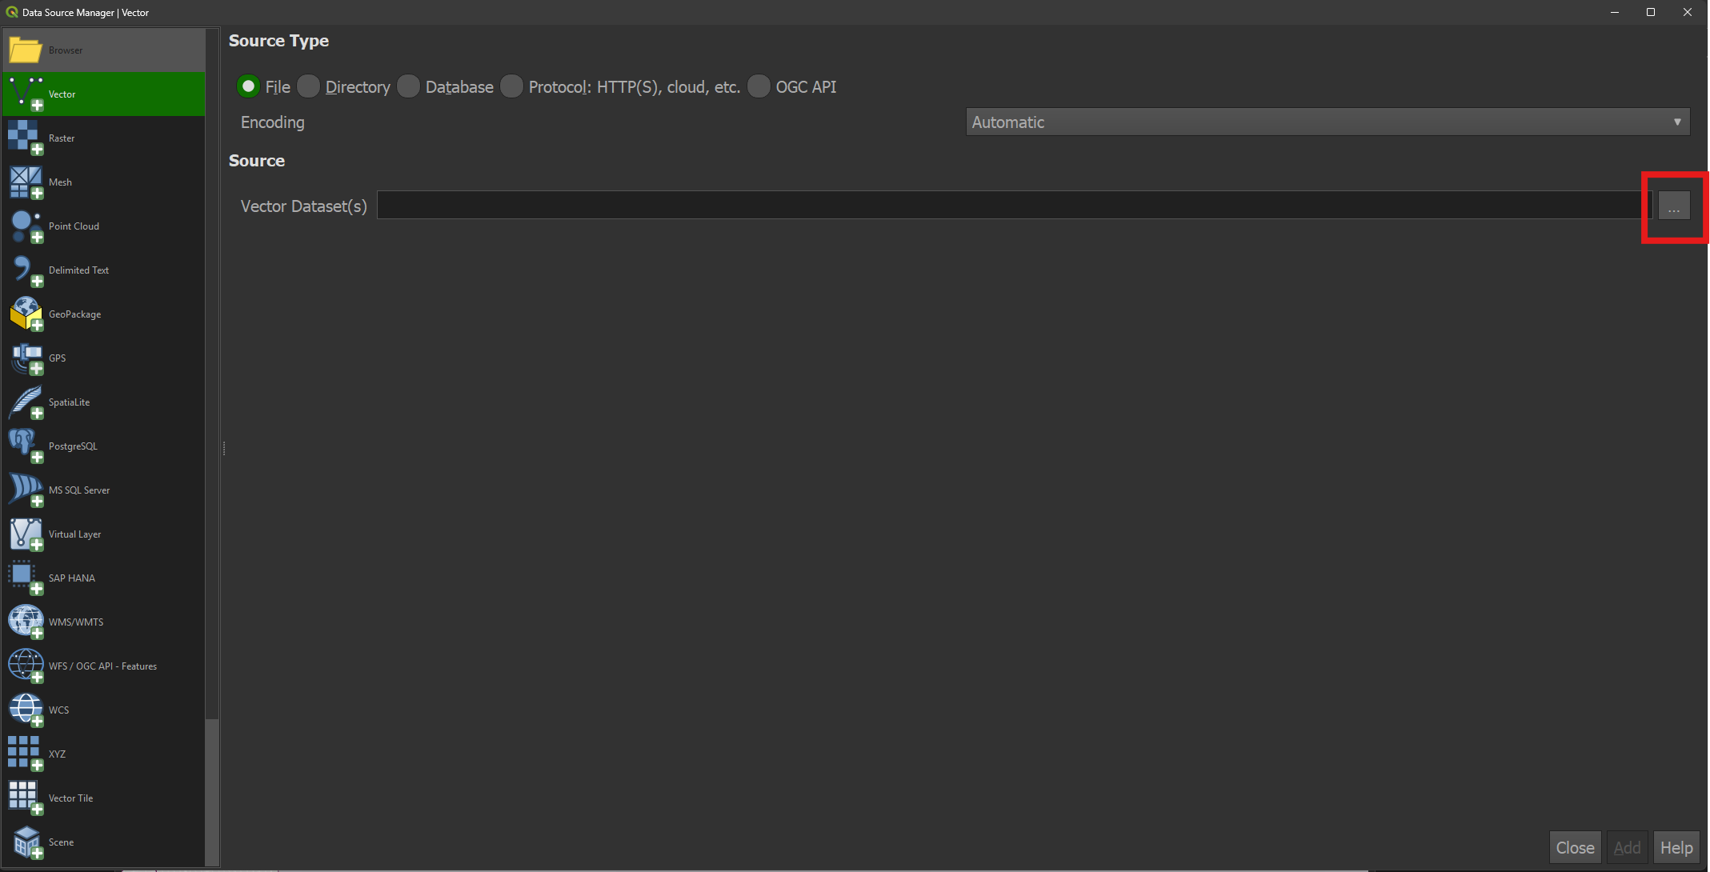Viewport: 1710px width, 872px height.
Task: Select the GeoPackage box icon
Action: click(x=25, y=314)
